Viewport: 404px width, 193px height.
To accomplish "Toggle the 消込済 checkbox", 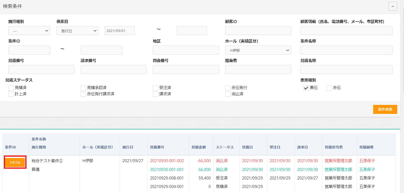I will click(228, 94).
